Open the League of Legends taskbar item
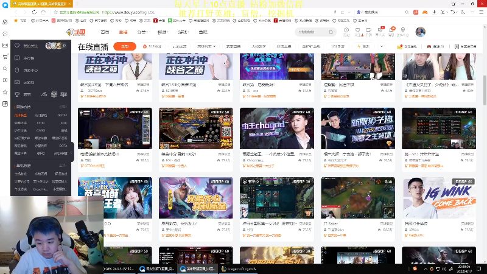Viewport: 487px width, 274px height. tap(239, 269)
